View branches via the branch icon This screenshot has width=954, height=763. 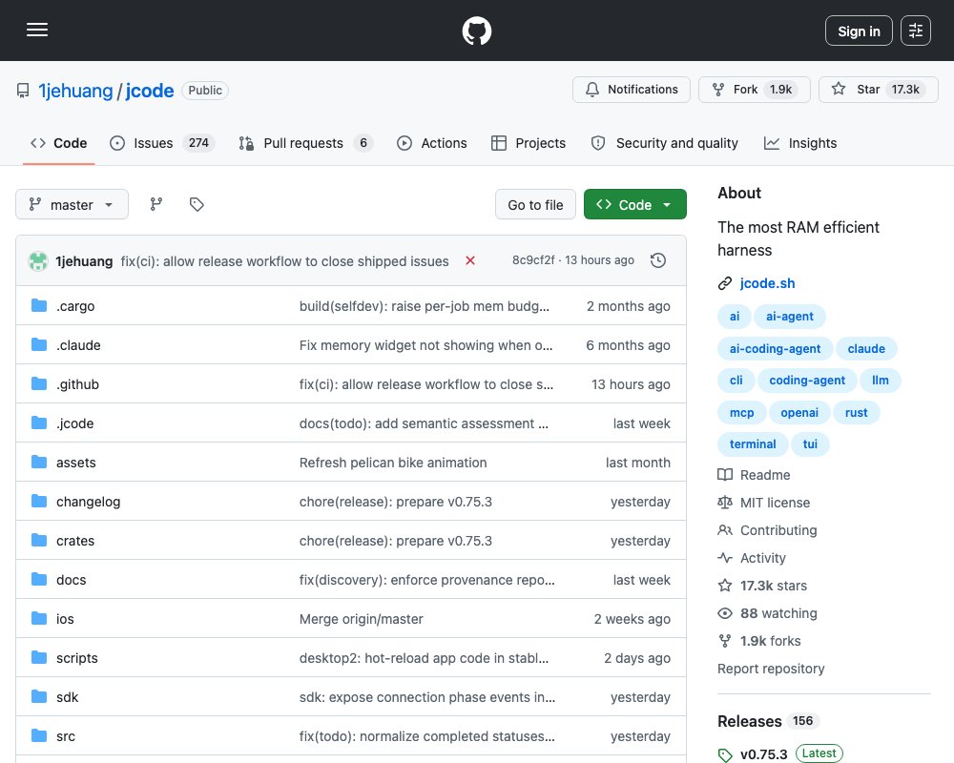click(x=156, y=204)
